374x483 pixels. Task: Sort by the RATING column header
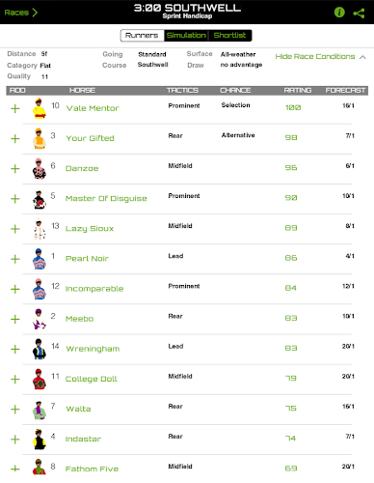click(298, 91)
